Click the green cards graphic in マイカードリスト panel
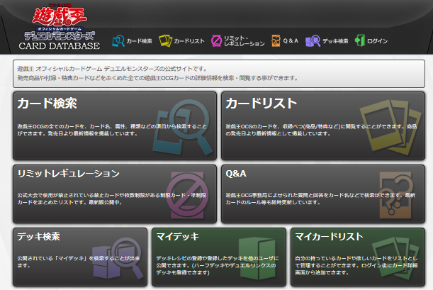This screenshot has height=290, width=433. pyautogui.click(x=397, y=257)
